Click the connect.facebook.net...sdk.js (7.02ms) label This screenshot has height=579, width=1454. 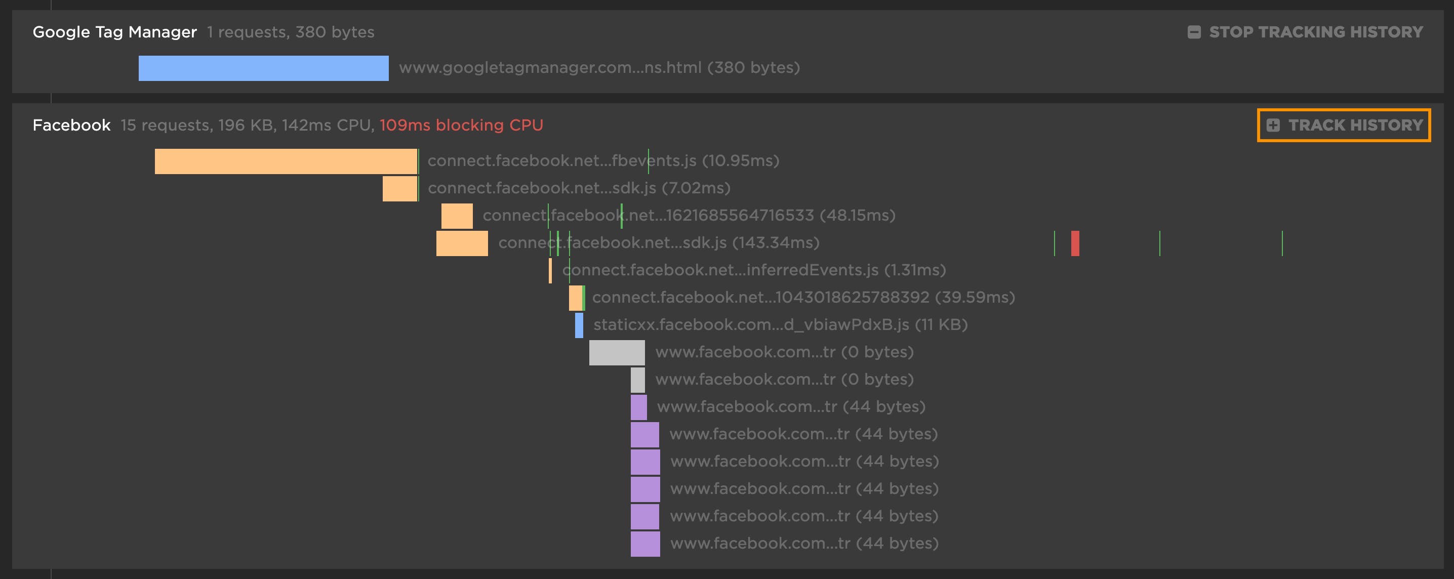579,188
